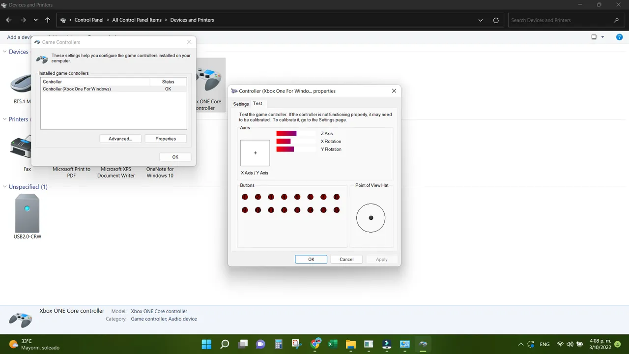
Task: Open Wi-Fi network settings in tray
Action: 560,344
